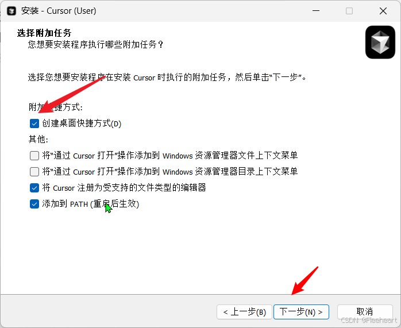
Task: Enable Cursor 打开 for 资源管理器文件上下文菜单
Action: click(34, 156)
